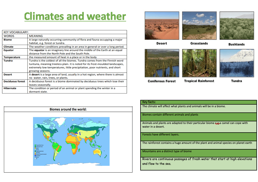Viewport: 258px width, 182px height.
Task: Click the "Hibernate" word cell
Action: click(15, 90)
